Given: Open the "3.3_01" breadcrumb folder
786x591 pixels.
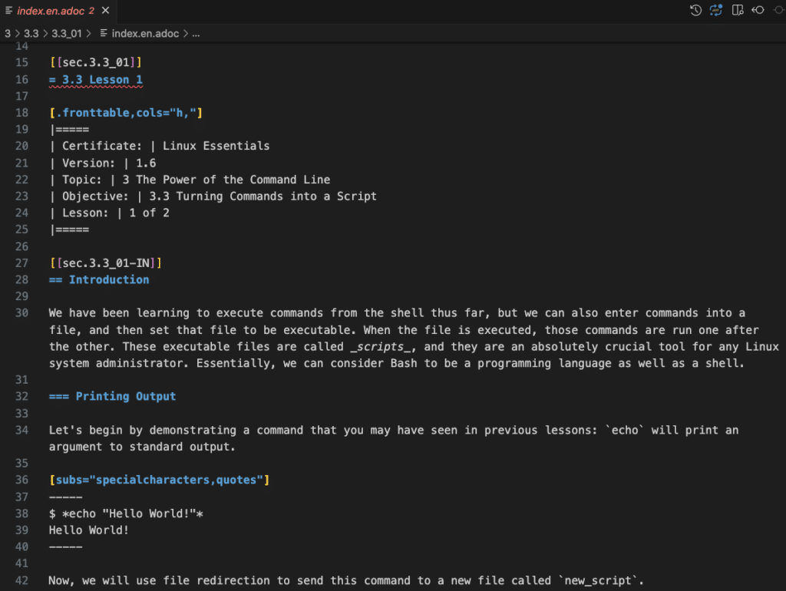Looking at the screenshot, I should (67, 34).
